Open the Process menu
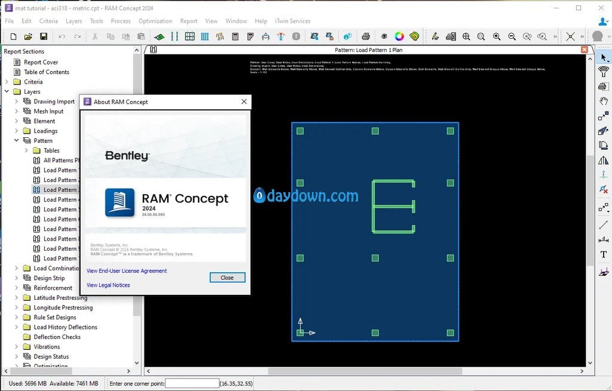Screen dimensions: 612x391 pos(121,21)
